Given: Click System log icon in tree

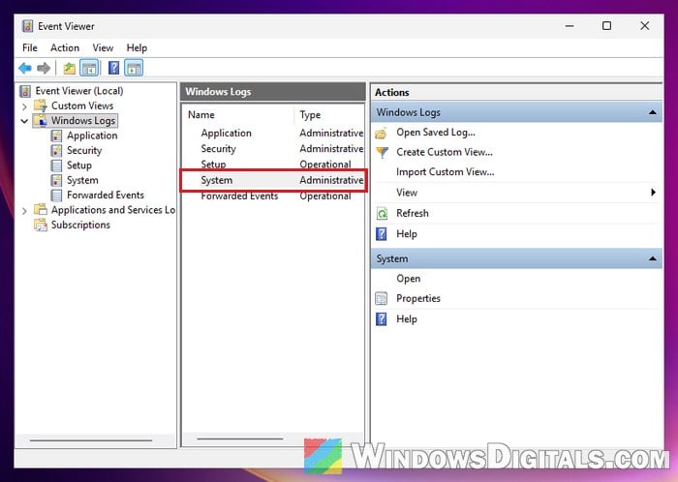Looking at the screenshot, I should coord(56,180).
